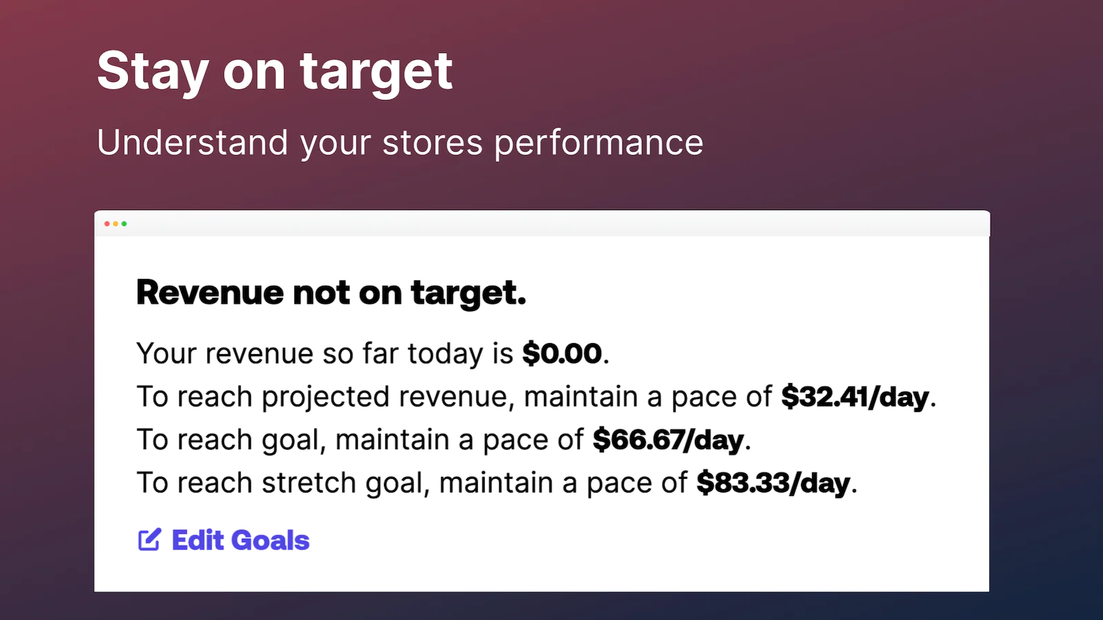Click the red window dot
Screen dimensions: 1103x620
(107, 224)
